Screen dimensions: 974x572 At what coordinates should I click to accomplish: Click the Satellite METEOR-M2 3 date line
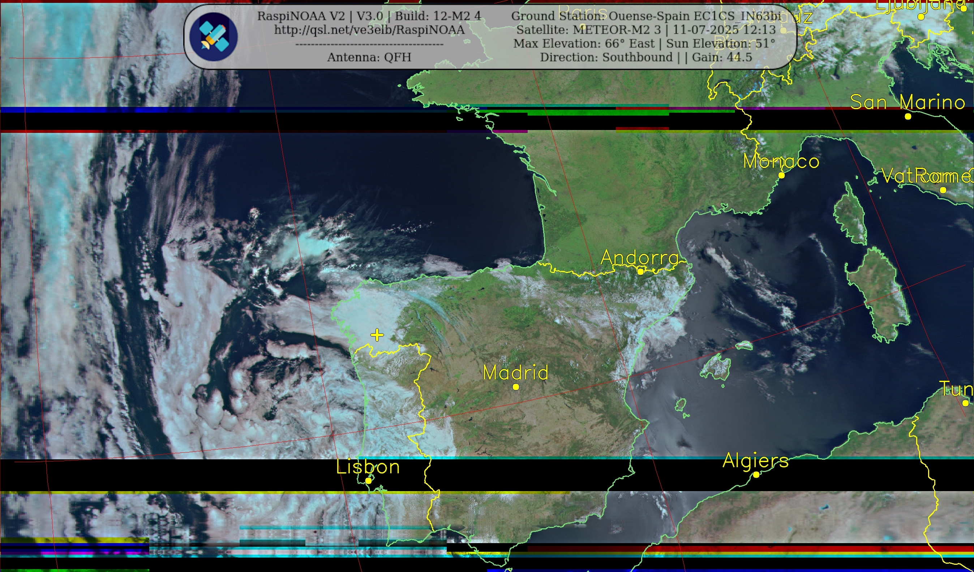(646, 30)
